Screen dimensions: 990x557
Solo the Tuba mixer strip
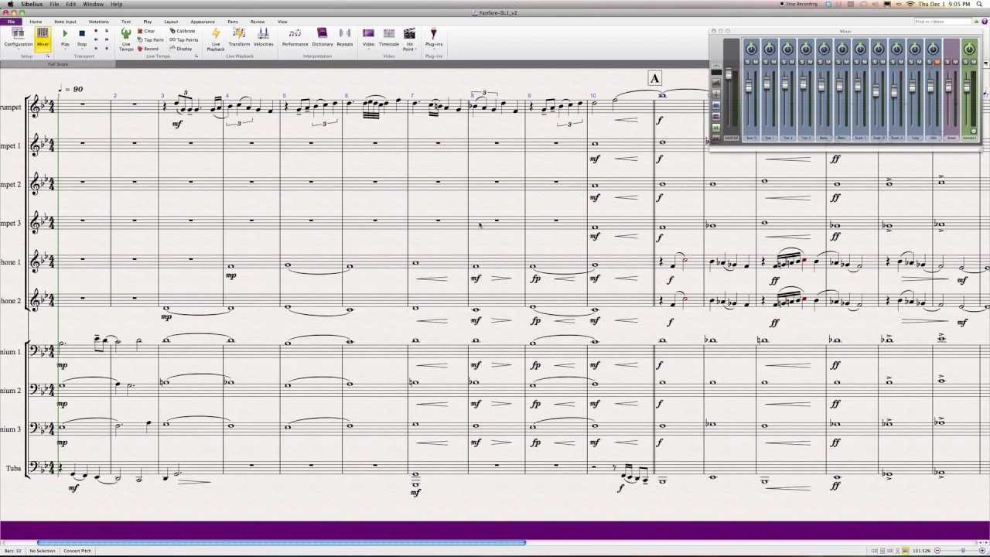pyautogui.click(x=911, y=62)
